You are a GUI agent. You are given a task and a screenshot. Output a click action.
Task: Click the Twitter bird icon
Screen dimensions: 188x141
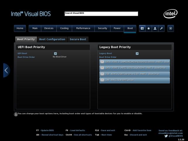point(166,136)
